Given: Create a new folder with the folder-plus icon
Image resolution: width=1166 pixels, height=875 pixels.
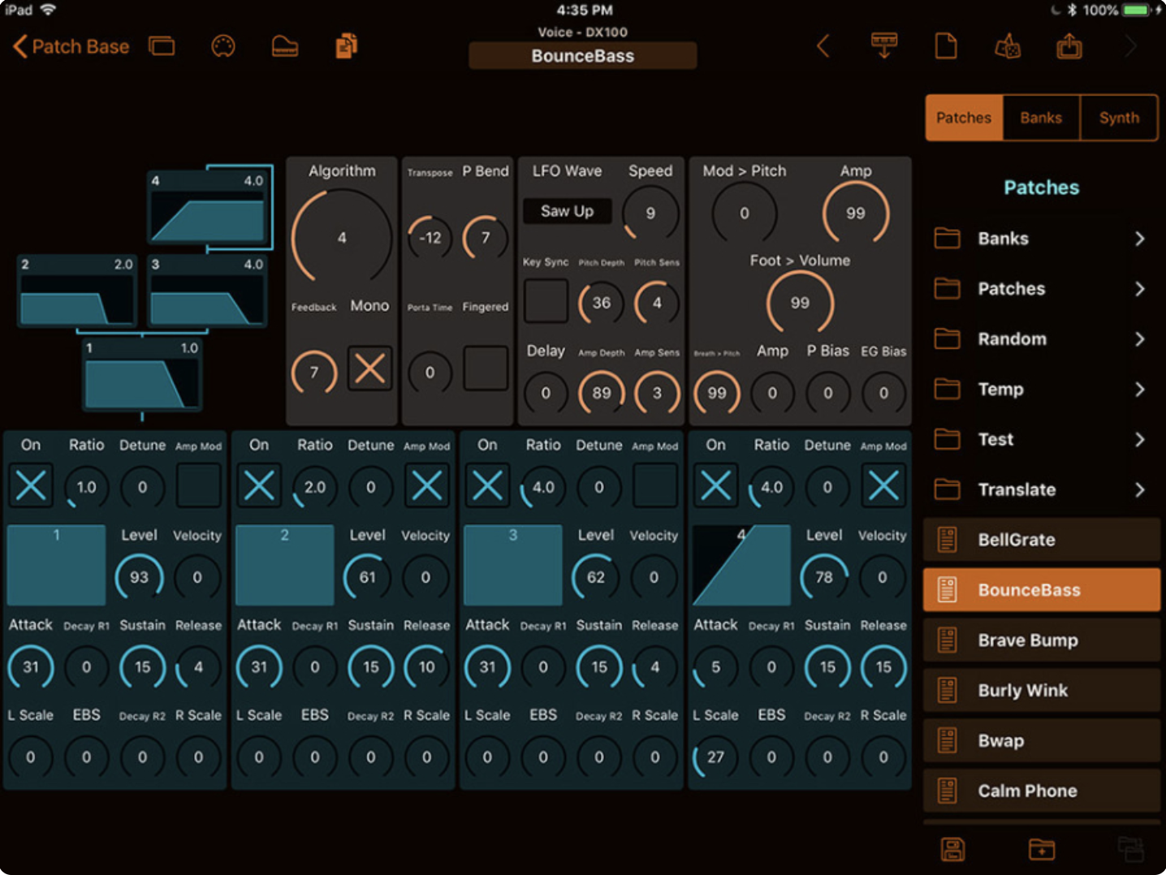Looking at the screenshot, I should (x=1041, y=849).
